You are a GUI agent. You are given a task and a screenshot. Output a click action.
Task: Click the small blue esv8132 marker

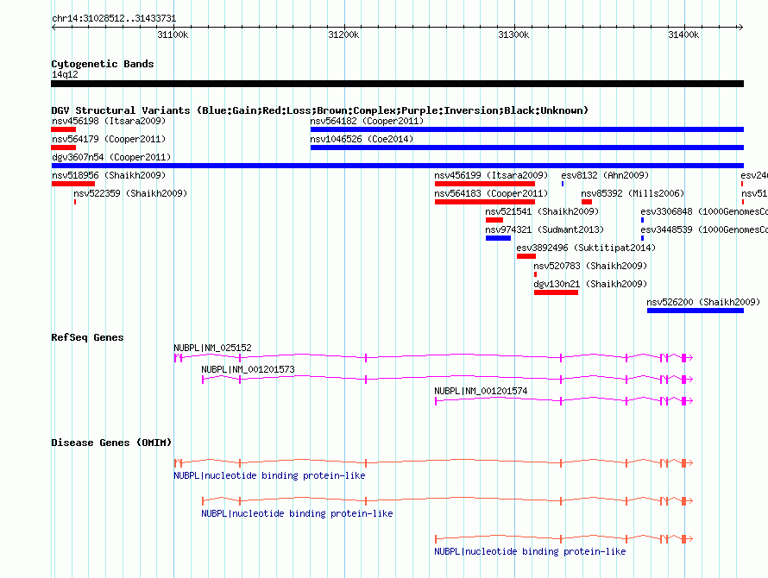click(563, 184)
